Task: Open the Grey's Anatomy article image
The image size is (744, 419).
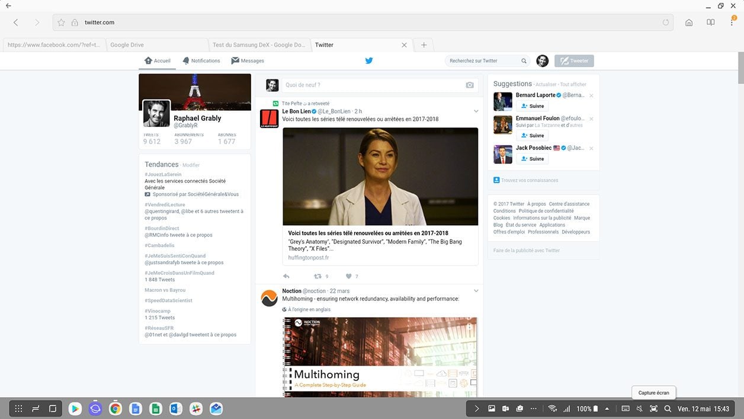Action: point(380,177)
